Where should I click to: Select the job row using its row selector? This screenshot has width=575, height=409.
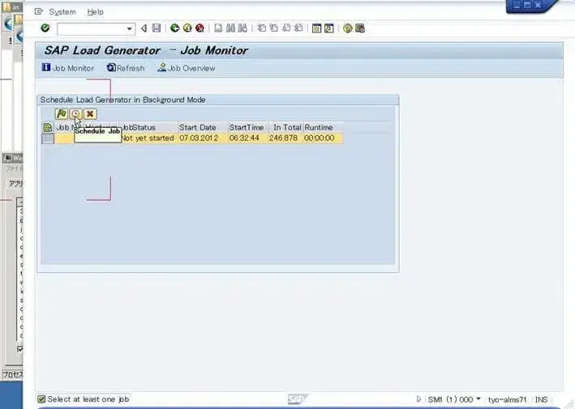pos(48,138)
